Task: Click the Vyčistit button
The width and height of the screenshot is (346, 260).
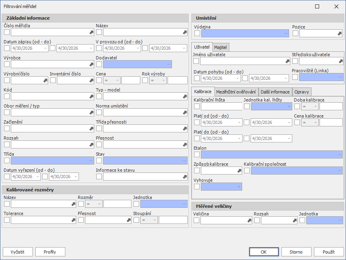Action: (18, 252)
